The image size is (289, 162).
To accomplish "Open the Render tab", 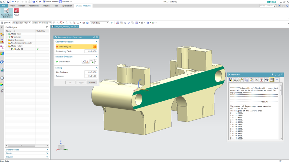I will point(21,6).
